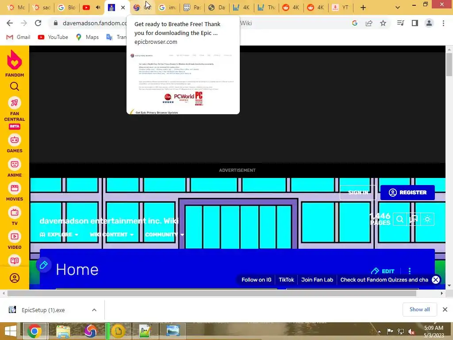Open the TikTok link
The image size is (453, 340).
(x=286, y=280)
